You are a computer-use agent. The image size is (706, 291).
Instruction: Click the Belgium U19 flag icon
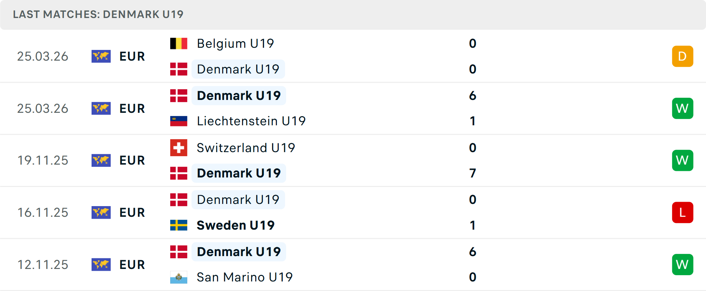click(x=179, y=43)
